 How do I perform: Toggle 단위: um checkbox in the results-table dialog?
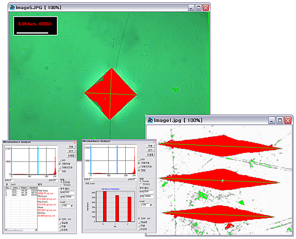(x=60, y=219)
